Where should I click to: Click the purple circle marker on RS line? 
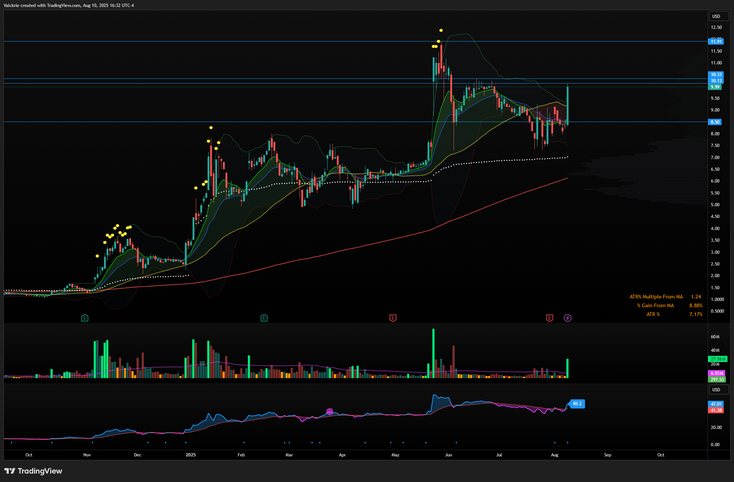point(329,411)
